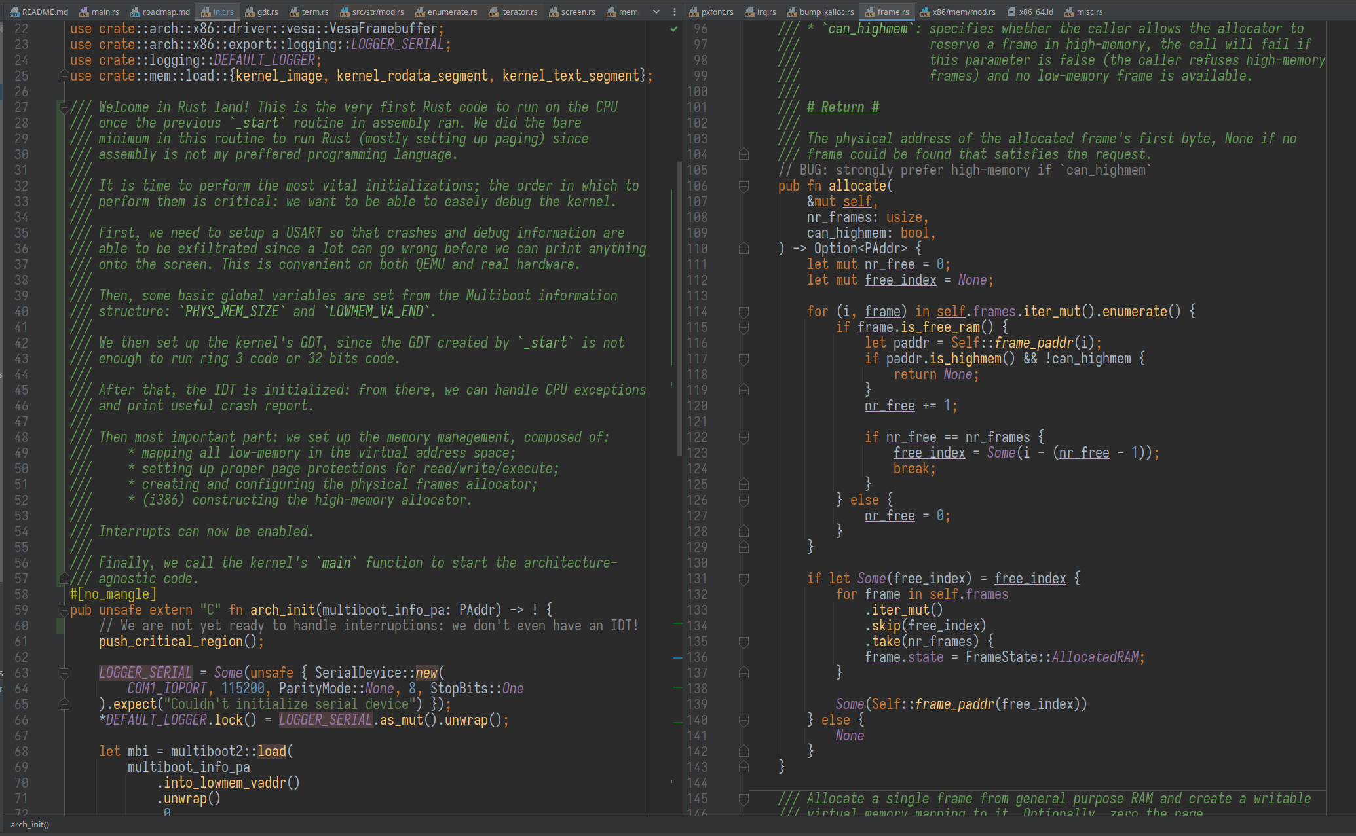The height and width of the screenshot is (836, 1356).
Task: Click the README.md Markdown file icon
Action: 14,12
